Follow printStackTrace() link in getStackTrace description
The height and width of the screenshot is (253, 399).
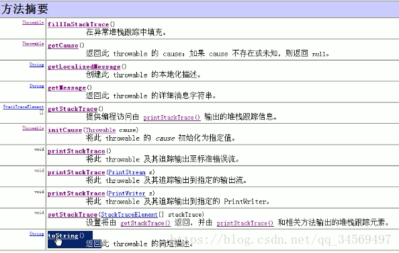(172, 118)
